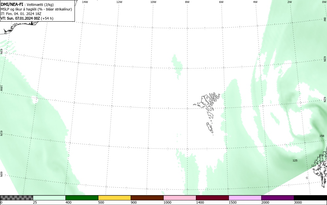Click the 2W longitude label

pos(289,2)
